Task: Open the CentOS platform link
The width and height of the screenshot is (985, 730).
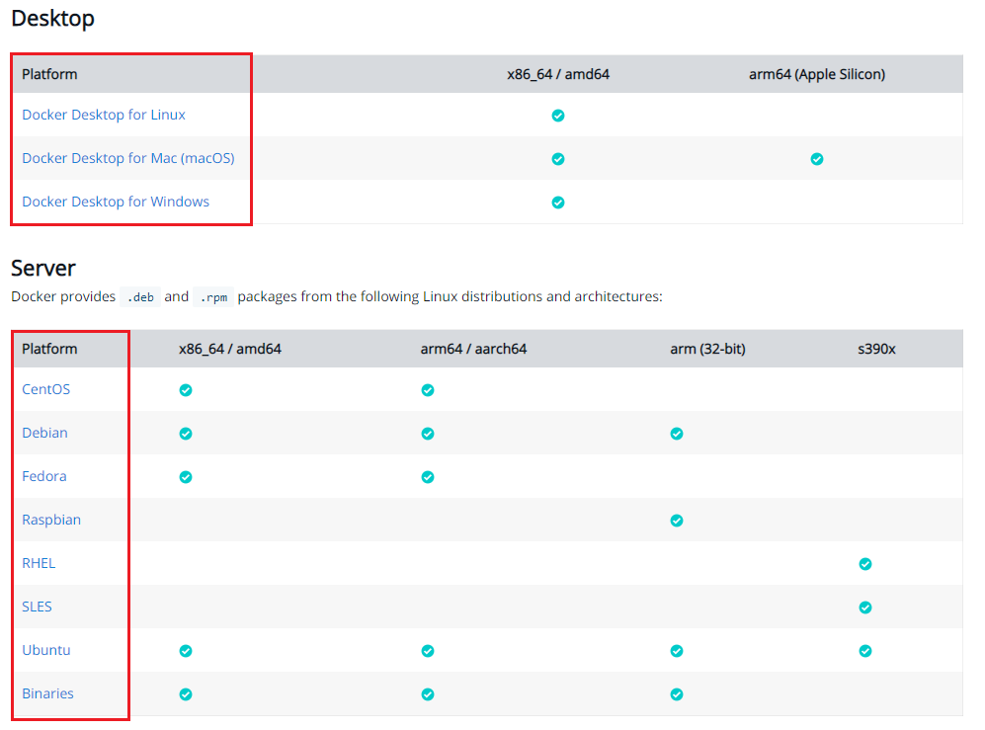Action: [x=45, y=389]
